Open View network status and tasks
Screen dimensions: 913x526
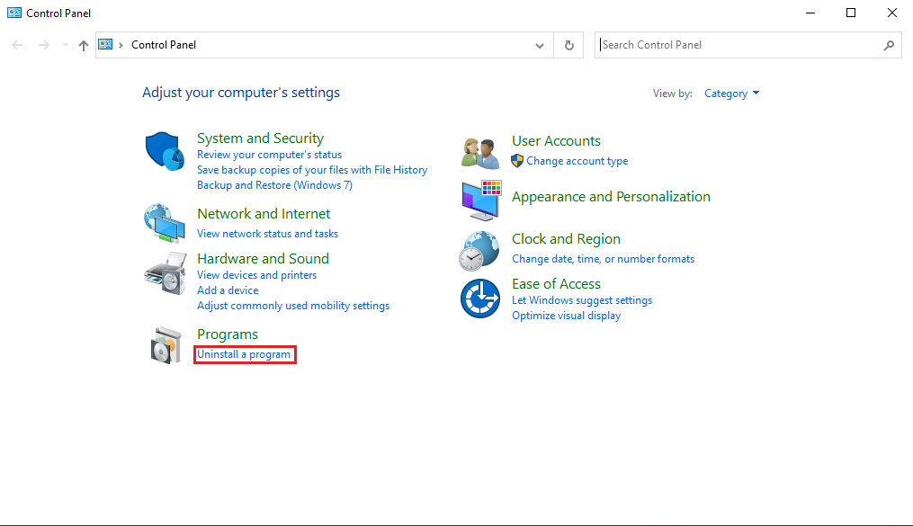coord(267,233)
